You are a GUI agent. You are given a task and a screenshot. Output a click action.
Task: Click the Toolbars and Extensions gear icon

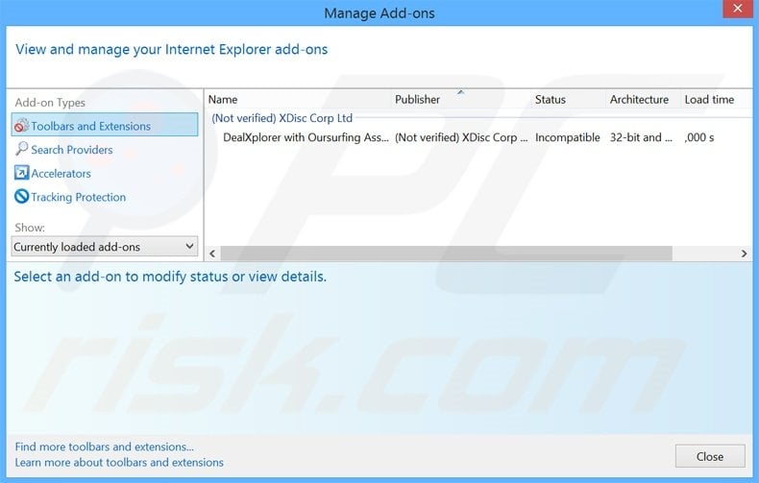point(21,126)
